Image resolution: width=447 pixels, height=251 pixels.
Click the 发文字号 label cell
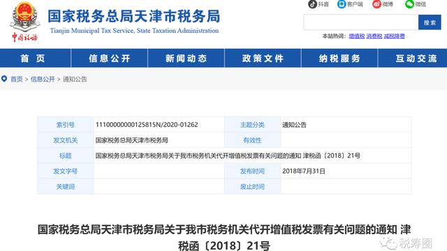click(x=66, y=171)
